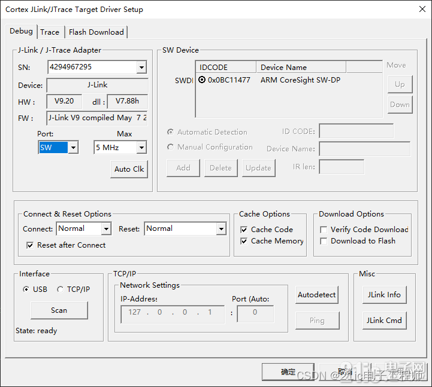Toggle the Cache Code checkbox
This screenshot has width=432, height=387.
[x=244, y=230]
